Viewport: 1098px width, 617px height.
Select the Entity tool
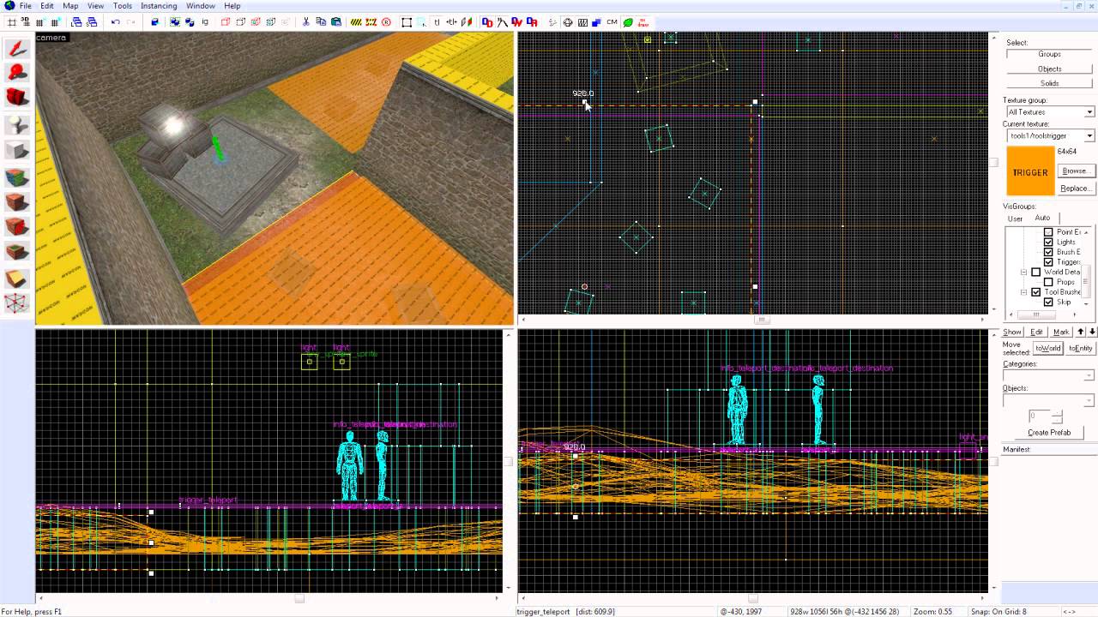[17, 125]
